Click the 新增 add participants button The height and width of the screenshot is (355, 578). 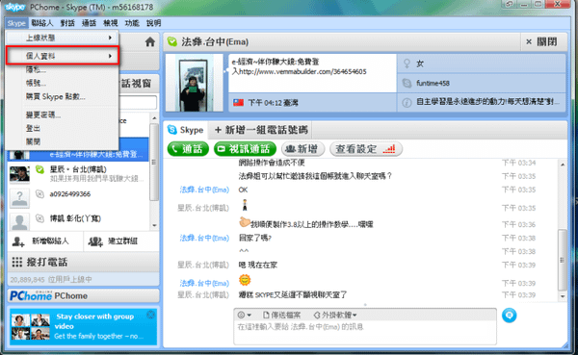(x=302, y=149)
